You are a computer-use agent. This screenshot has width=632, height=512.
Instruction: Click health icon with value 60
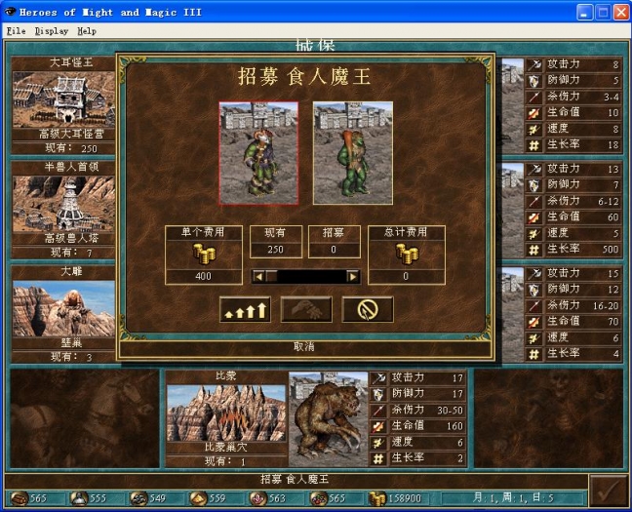534,217
